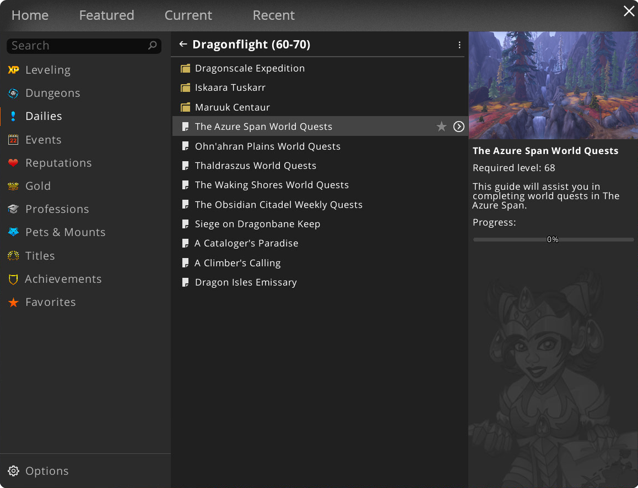Image resolution: width=638 pixels, height=488 pixels.
Task: Click the Dungeons skull icon
Action: (x=13, y=93)
